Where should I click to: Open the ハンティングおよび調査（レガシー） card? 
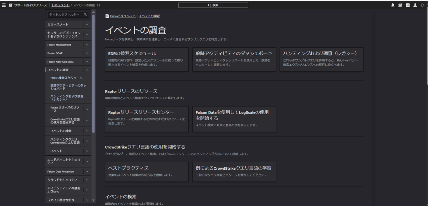pos(321,59)
